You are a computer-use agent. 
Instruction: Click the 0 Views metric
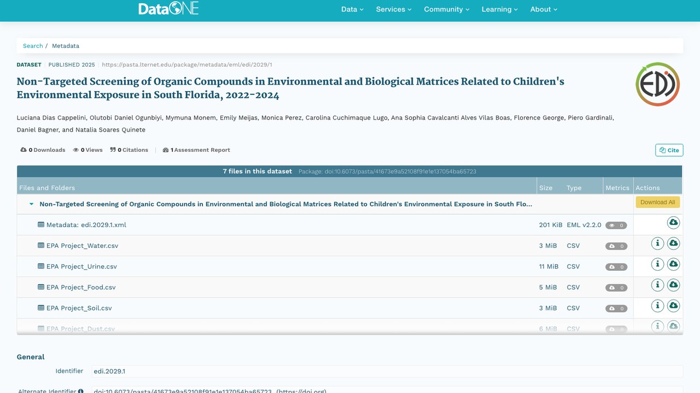pyautogui.click(x=87, y=150)
